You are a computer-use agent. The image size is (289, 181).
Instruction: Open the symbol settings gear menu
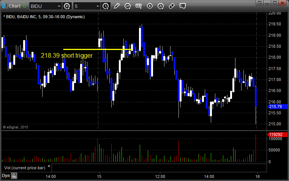(x=67, y=6)
